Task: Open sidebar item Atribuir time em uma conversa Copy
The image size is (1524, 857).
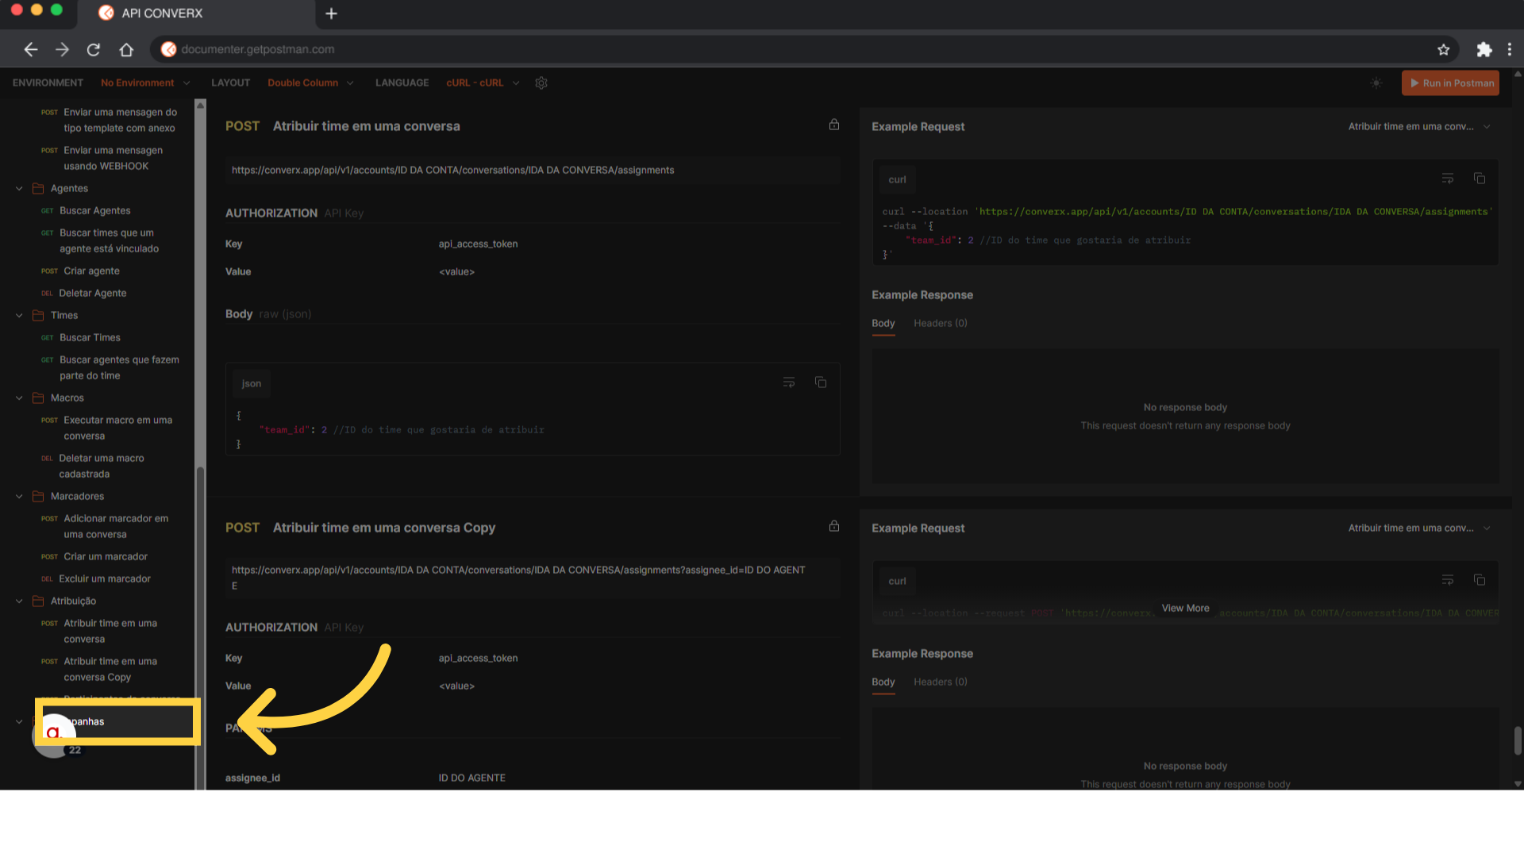Action: pyautogui.click(x=110, y=669)
